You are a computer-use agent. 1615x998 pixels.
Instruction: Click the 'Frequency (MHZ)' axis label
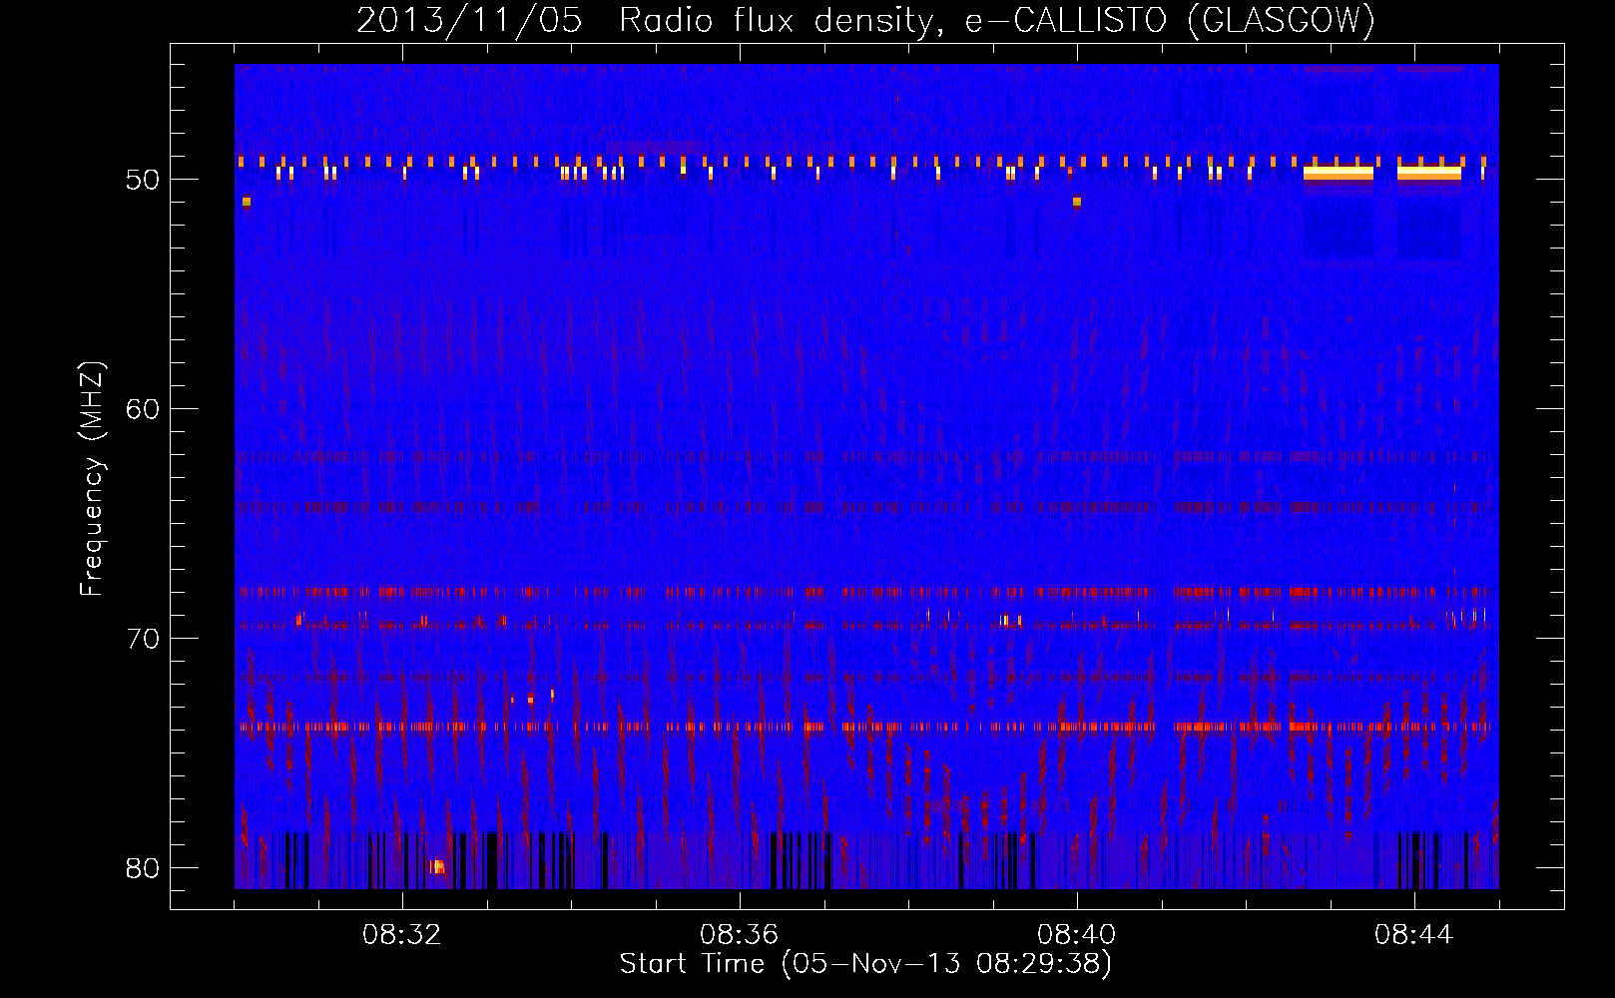[92, 479]
